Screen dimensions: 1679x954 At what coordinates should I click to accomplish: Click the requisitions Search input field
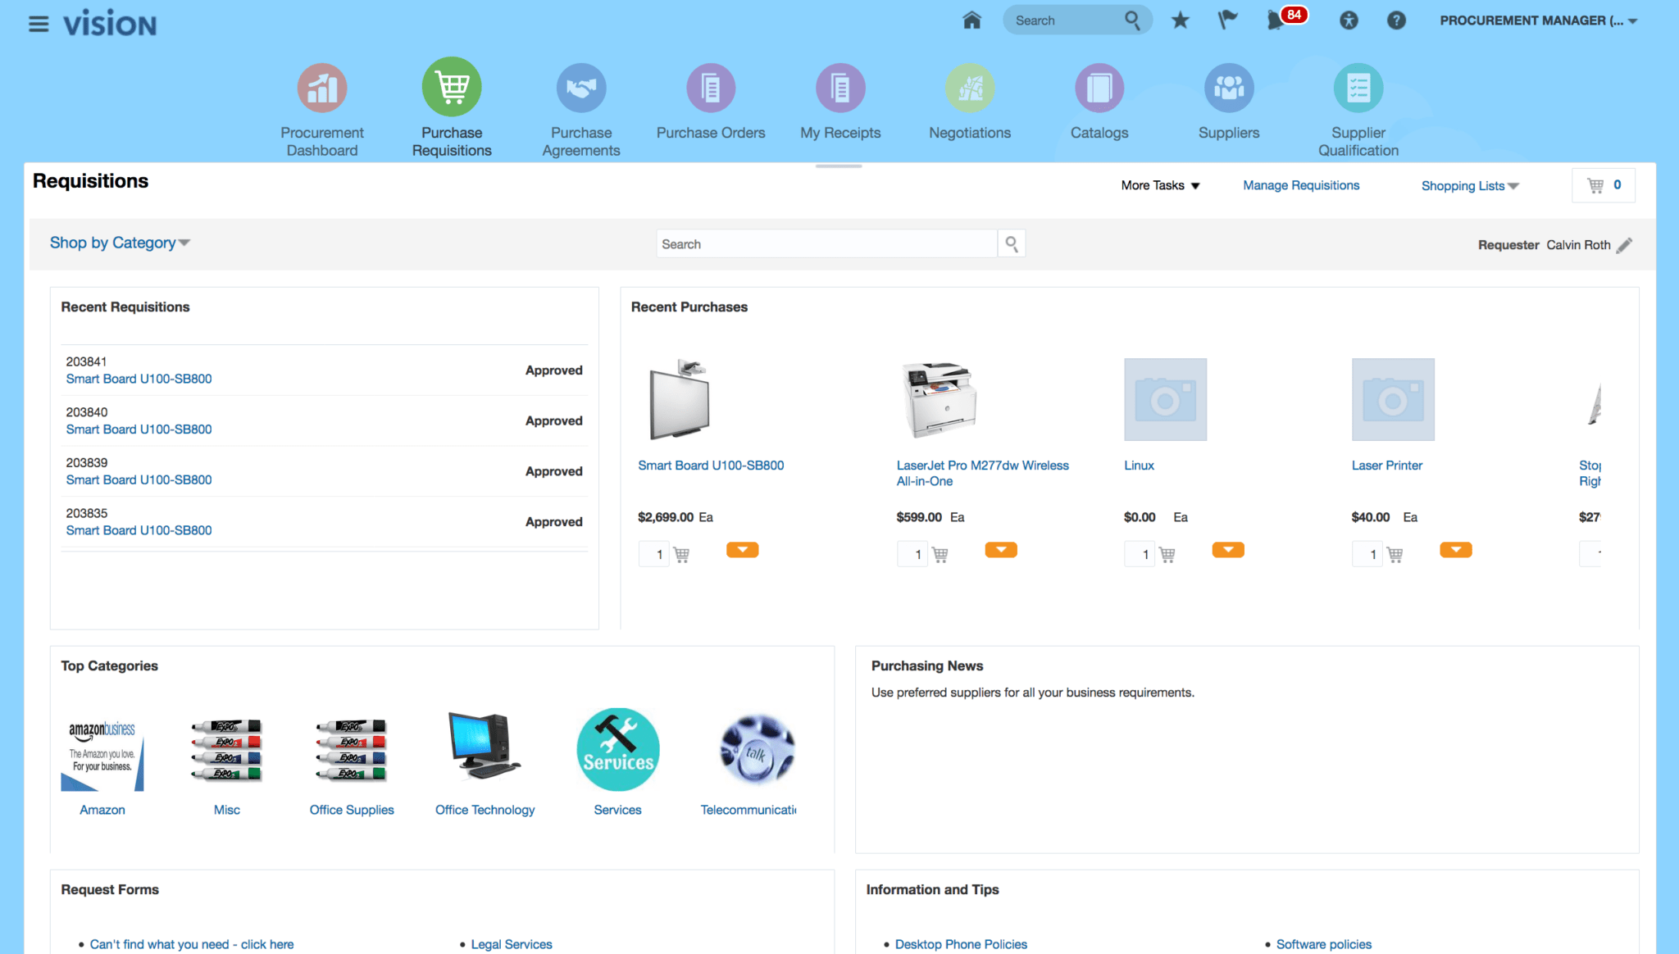(x=826, y=244)
